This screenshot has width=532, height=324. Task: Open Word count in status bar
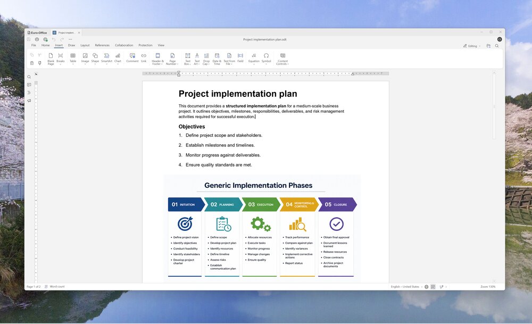click(x=55, y=287)
